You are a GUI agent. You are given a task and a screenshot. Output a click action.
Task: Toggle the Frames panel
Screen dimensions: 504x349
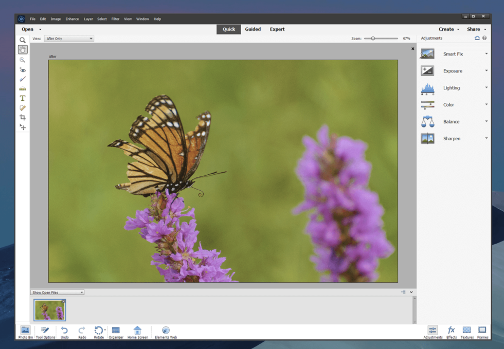coord(482,333)
